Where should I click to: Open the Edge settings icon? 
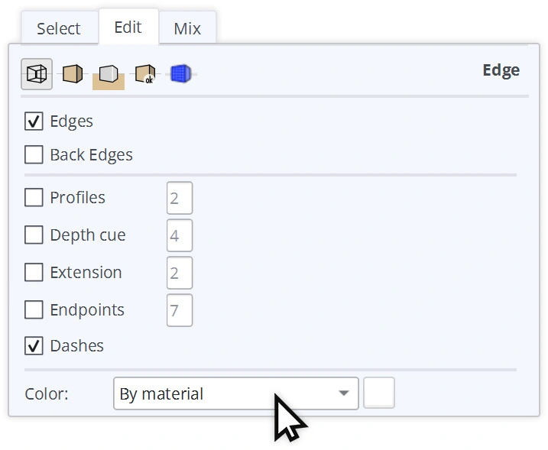(x=37, y=74)
